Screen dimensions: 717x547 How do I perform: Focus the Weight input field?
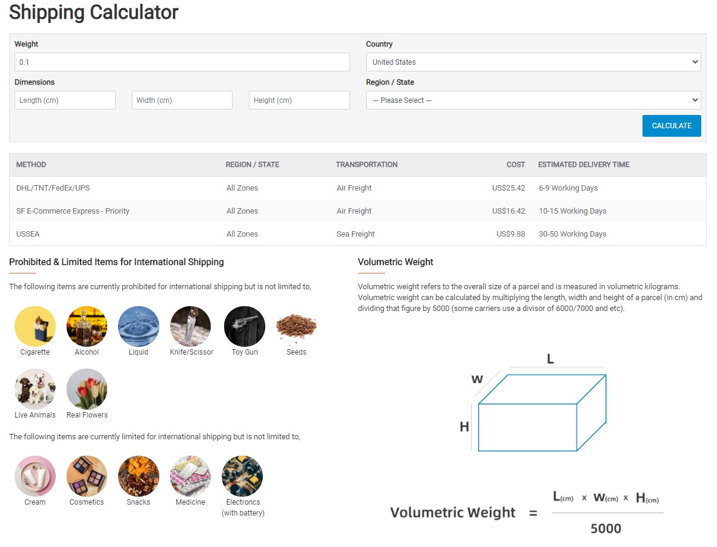[x=182, y=62]
